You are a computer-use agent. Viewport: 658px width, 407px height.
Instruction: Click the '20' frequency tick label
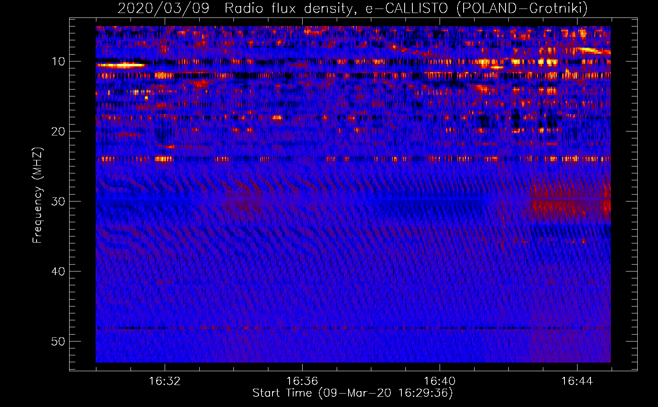click(x=59, y=131)
